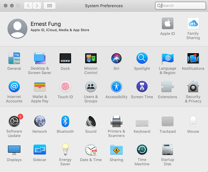The image size is (208, 172).
Task: Click the Search field
Action: [x=180, y=6]
